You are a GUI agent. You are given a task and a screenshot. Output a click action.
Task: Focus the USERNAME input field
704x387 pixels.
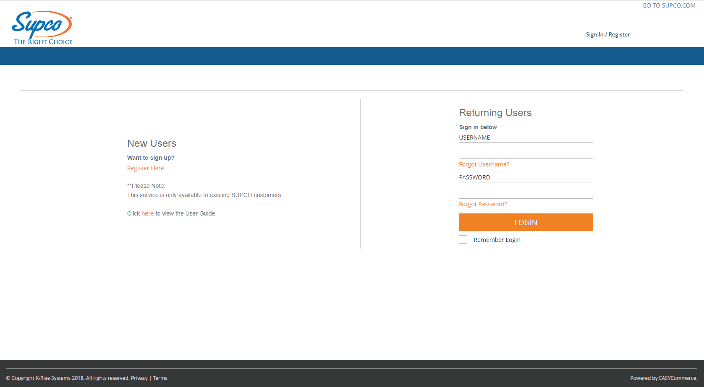tap(526, 151)
